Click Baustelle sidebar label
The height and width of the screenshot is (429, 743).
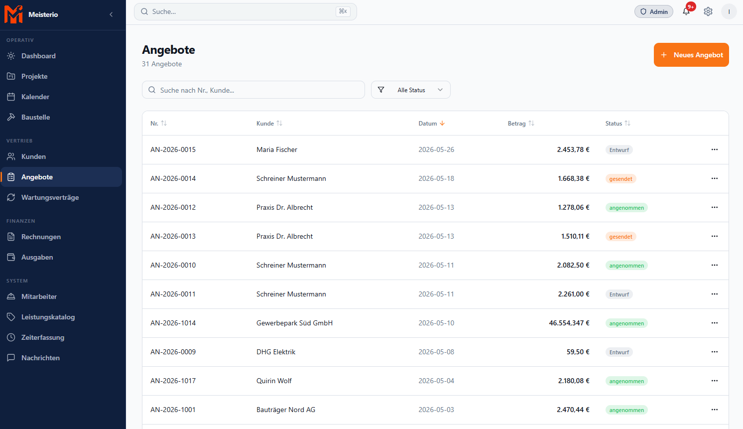(35, 117)
